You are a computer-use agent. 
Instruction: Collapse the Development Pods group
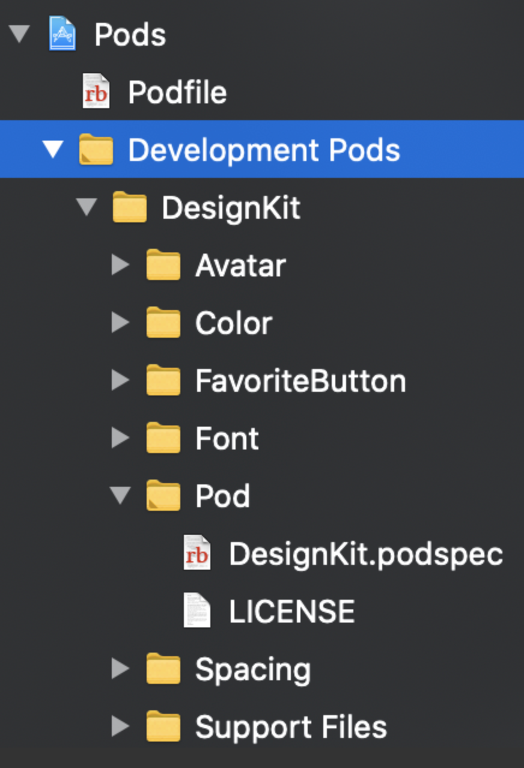pyautogui.click(x=53, y=150)
